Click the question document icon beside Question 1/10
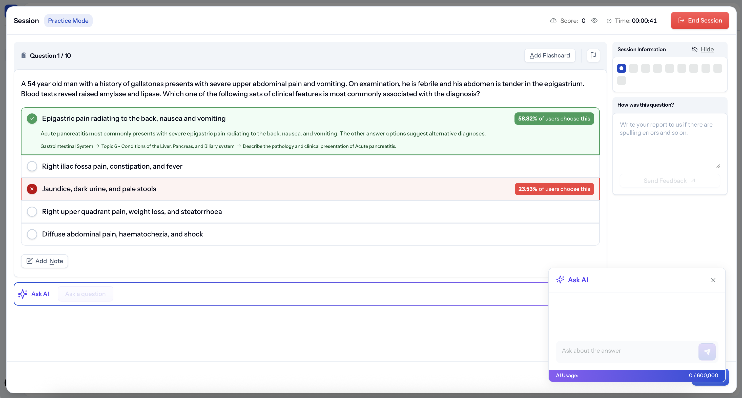 [x=24, y=55]
